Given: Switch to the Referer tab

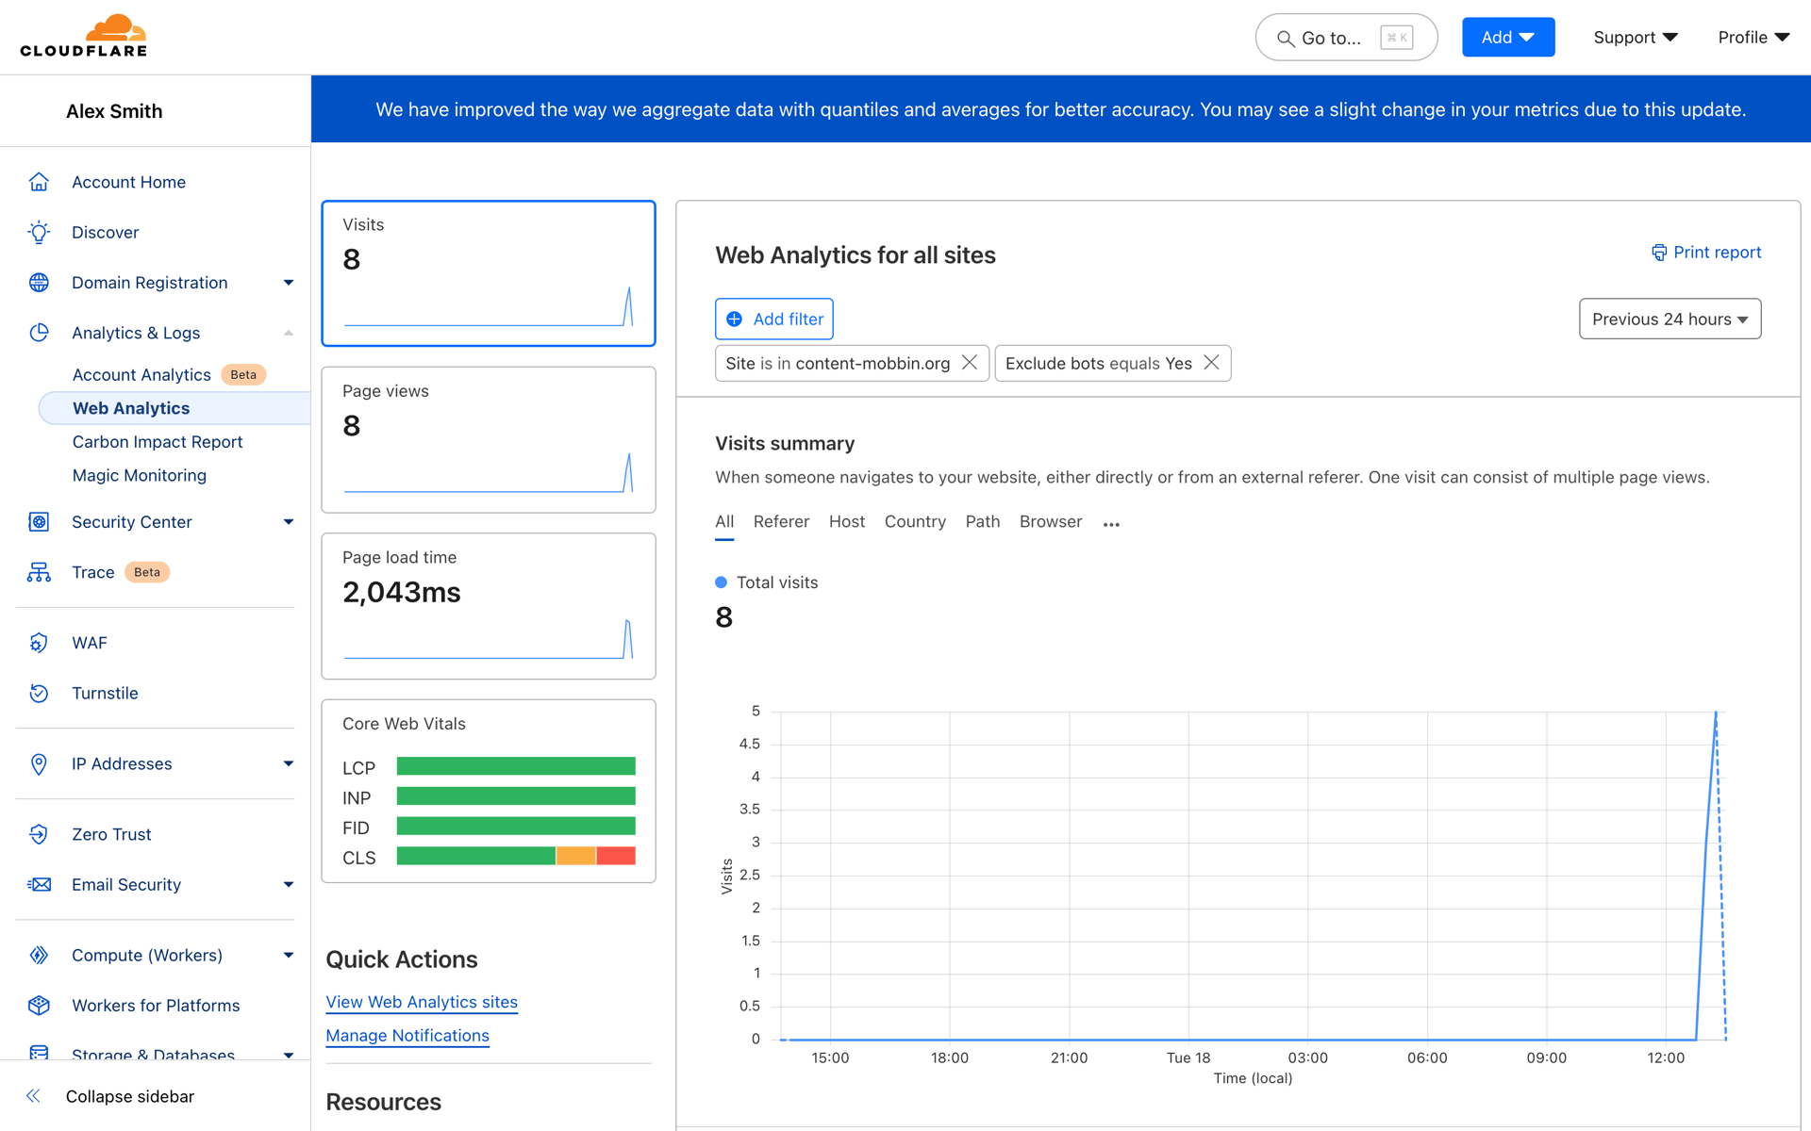Looking at the screenshot, I should 781,522.
